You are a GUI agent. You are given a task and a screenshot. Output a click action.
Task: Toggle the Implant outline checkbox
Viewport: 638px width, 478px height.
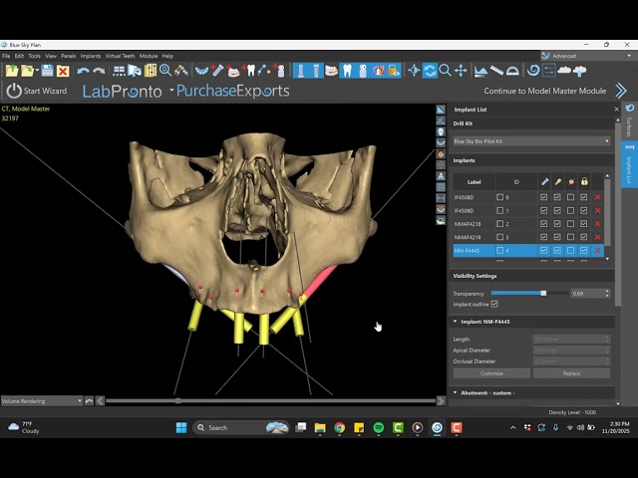pos(494,304)
